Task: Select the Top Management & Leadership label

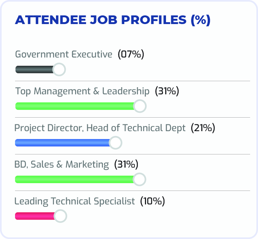Action: 82,91
